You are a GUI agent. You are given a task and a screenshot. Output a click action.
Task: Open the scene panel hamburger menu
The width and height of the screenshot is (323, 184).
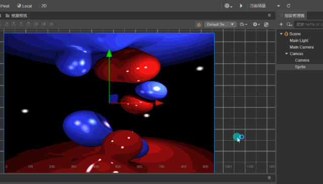click(269, 15)
